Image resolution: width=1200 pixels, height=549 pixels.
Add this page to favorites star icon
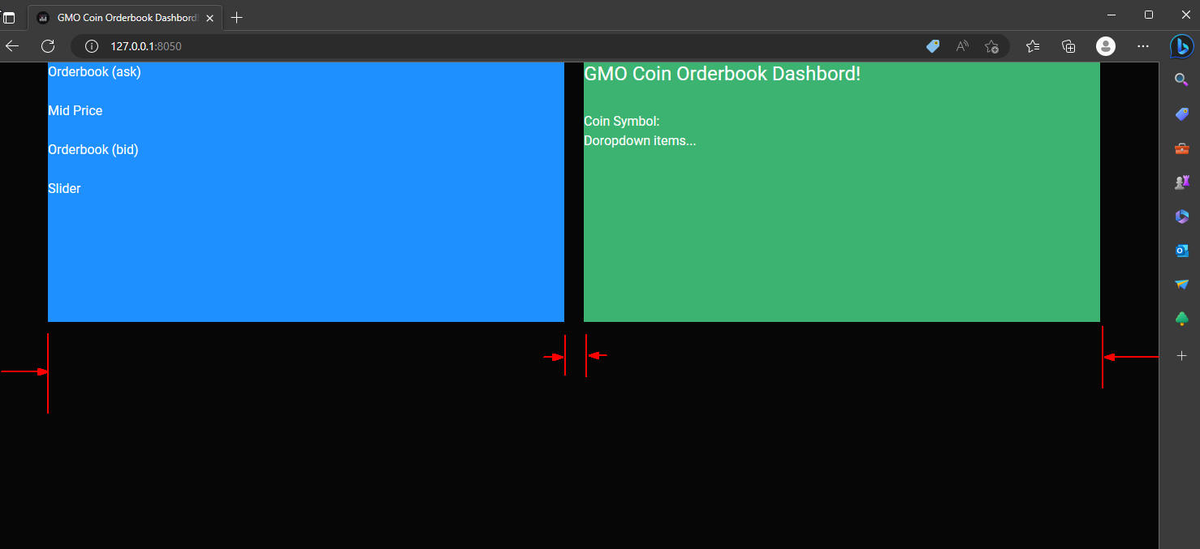click(x=991, y=46)
